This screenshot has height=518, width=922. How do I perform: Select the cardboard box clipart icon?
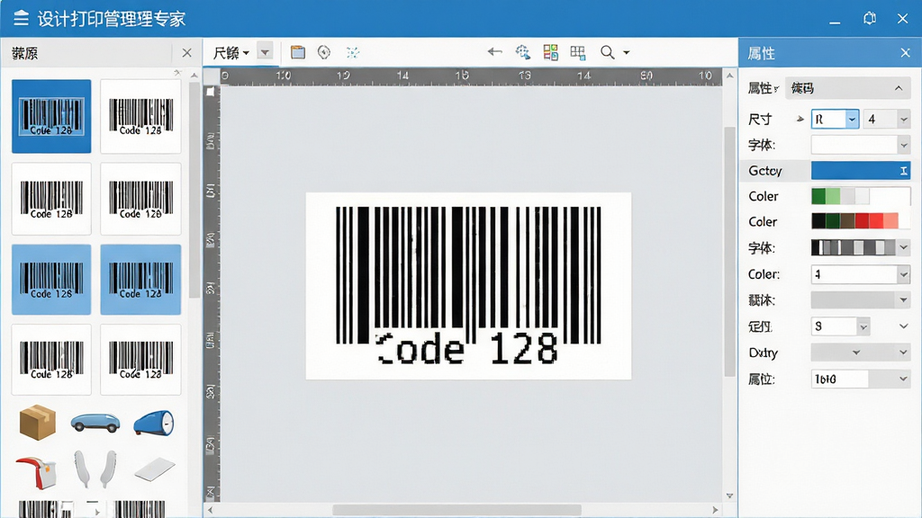pos(38,423)
